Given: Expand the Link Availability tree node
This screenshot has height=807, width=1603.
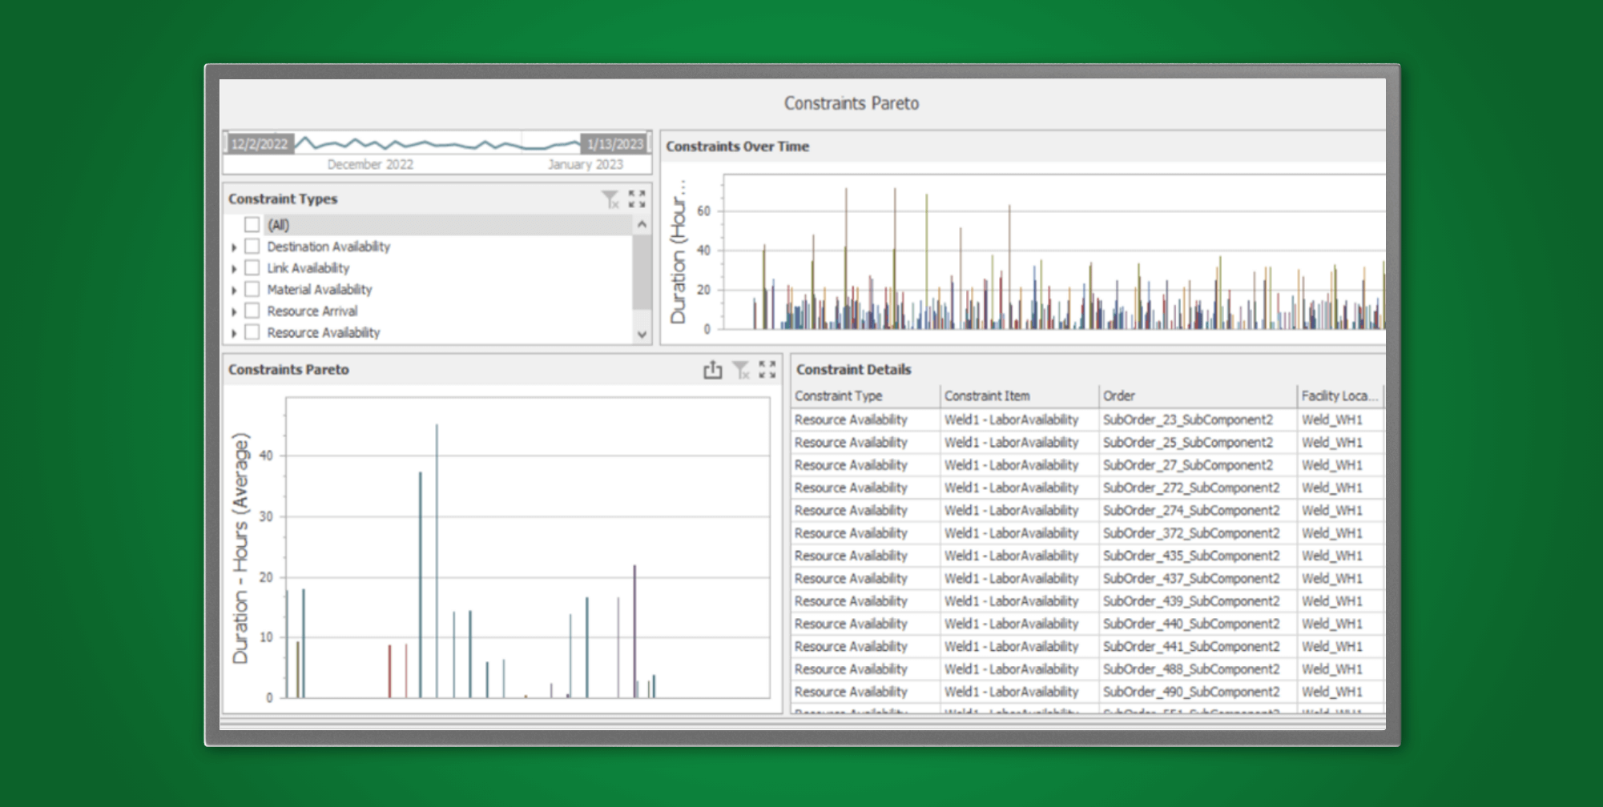Looking at the screenshot, I should pyautogui.click(x=234, y=269).
